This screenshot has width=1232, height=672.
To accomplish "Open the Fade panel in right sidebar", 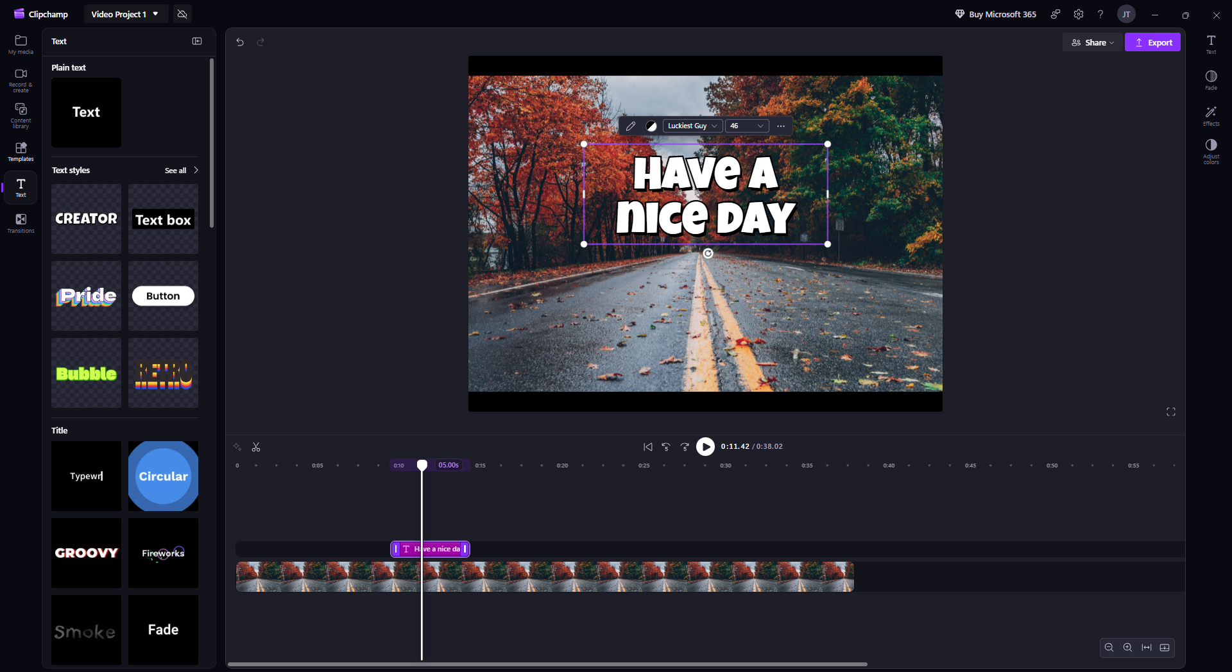I will click(1211, 80).
